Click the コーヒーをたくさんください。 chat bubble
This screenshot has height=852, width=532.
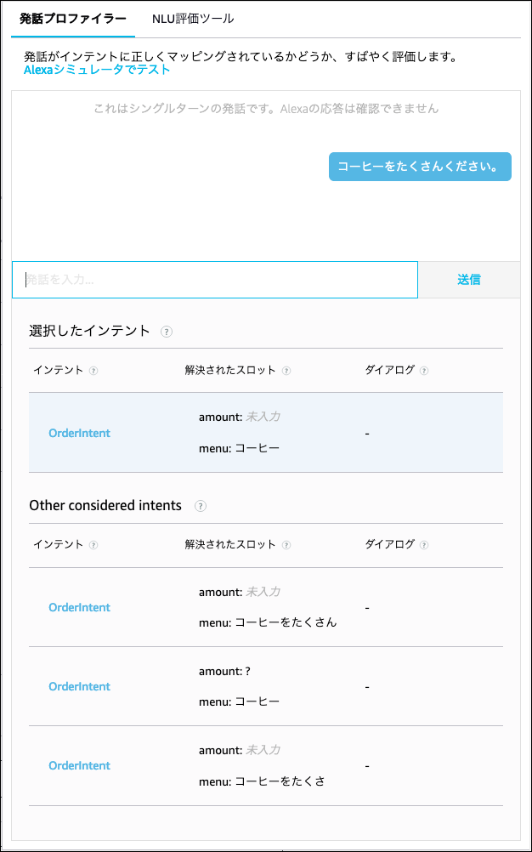[420, 167]
